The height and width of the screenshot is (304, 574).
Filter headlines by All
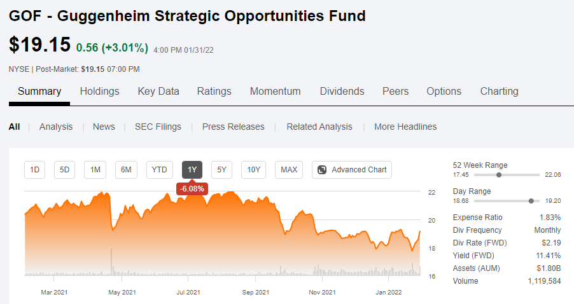(14, 127)
